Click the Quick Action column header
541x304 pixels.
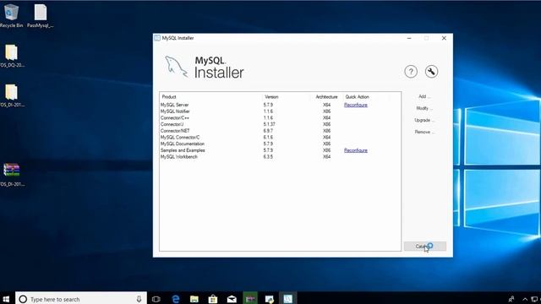click(x=357, y=97)
